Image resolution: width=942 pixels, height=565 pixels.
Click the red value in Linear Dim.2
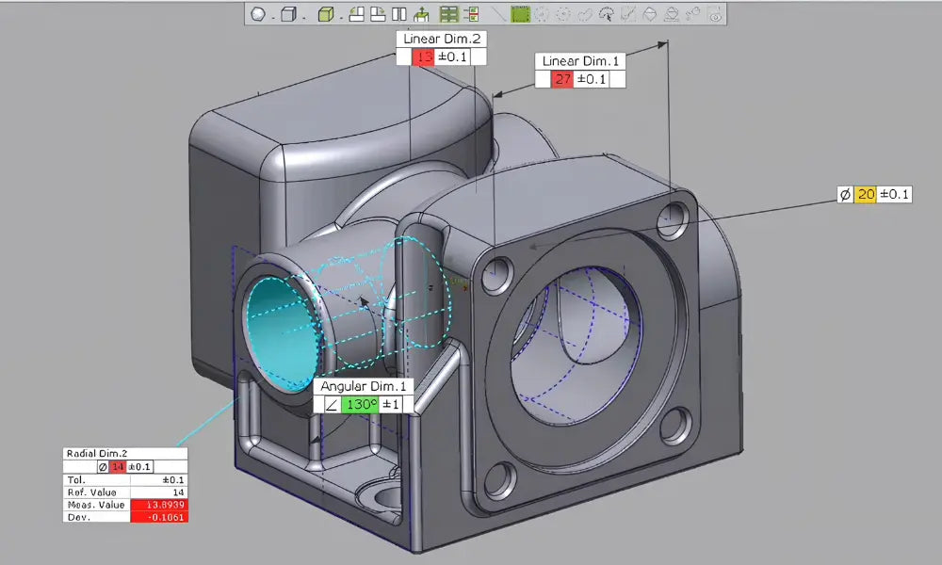[424, 56]
